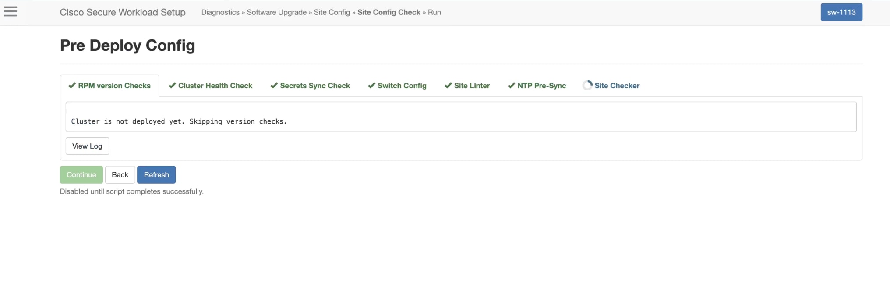Image resolution: width=890 pixels, height=295 pixels.
Task: Open the Site Checker tab
Action: click(x=617, y=86)
